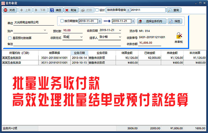208x133 pixels.
Task: Click the ¥2,000.00 settled amount cell
Action: 150,58
